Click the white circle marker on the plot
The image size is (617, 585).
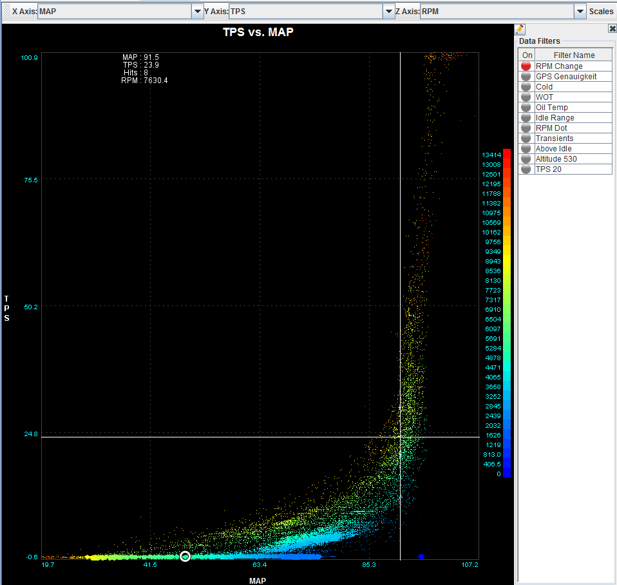pyautogui.click(x=185, y=556)
